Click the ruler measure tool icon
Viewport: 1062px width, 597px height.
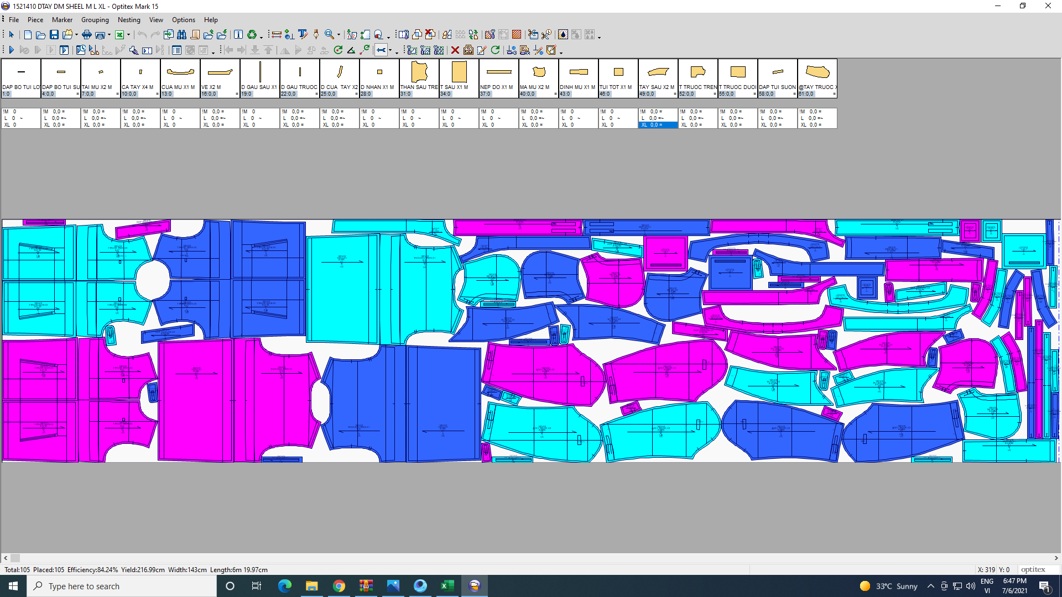(276, 34)
